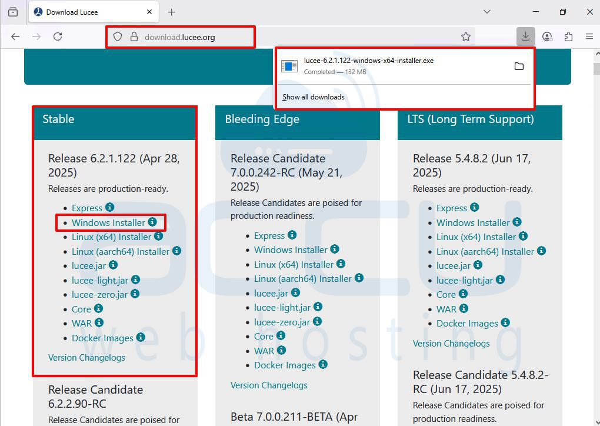Click info icon beside Bleeding Edge Windows Installer

point(335,249)
